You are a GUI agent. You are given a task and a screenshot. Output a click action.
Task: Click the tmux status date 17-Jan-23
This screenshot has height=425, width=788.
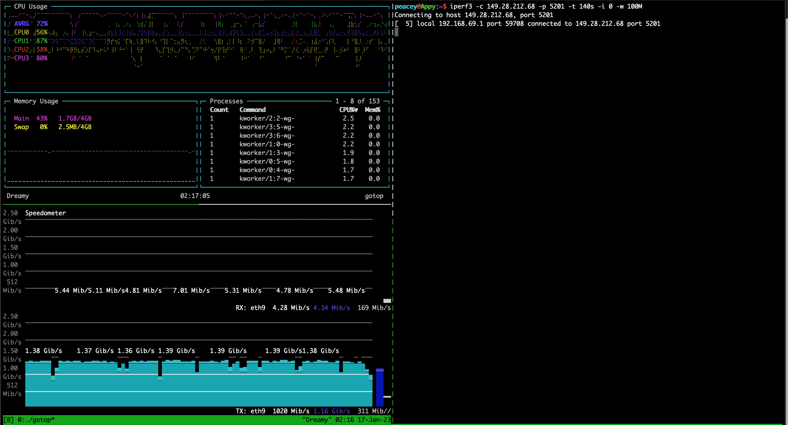(374, 420)
